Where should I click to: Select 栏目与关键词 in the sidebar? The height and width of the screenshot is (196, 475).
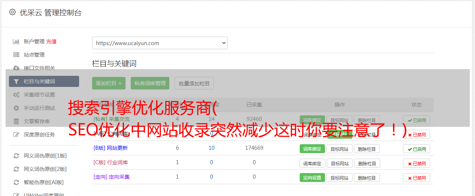[x=44, y=81]
